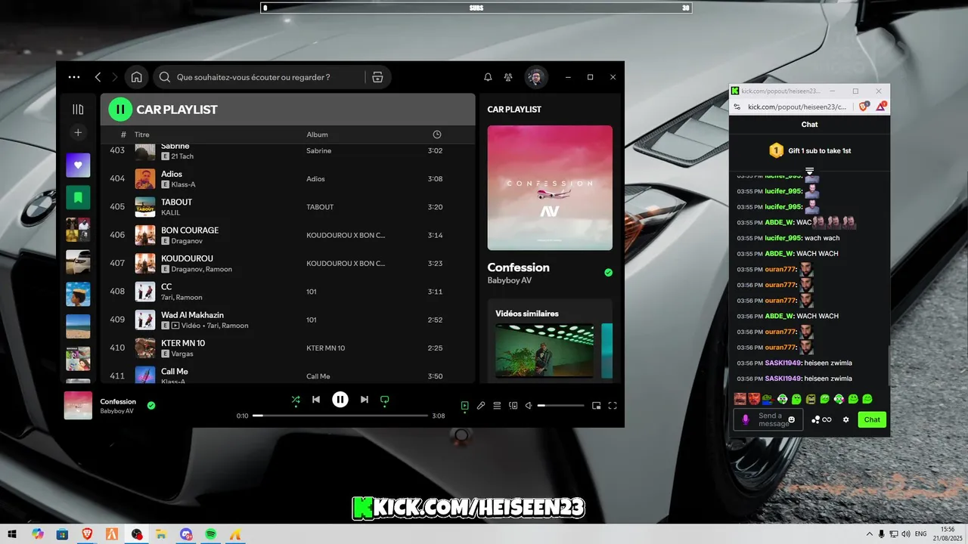Select the track KOUDOUROU

point(287,264)
